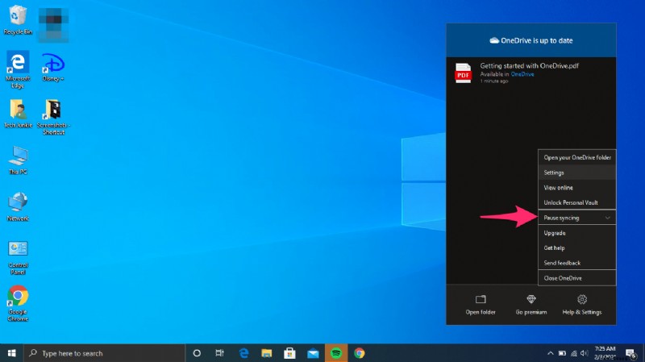Open Microsoft Store from the taskbar
This screenshot has height=362, width=645.
[x=289, y=353]
